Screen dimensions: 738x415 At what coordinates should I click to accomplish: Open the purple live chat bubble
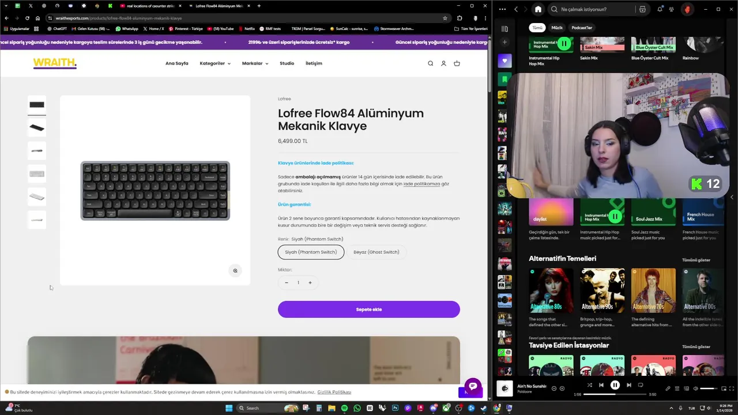click(473, 386)
